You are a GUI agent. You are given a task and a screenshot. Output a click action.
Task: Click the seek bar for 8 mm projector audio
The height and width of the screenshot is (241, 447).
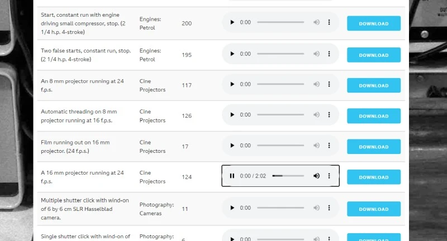pos(280,84)
